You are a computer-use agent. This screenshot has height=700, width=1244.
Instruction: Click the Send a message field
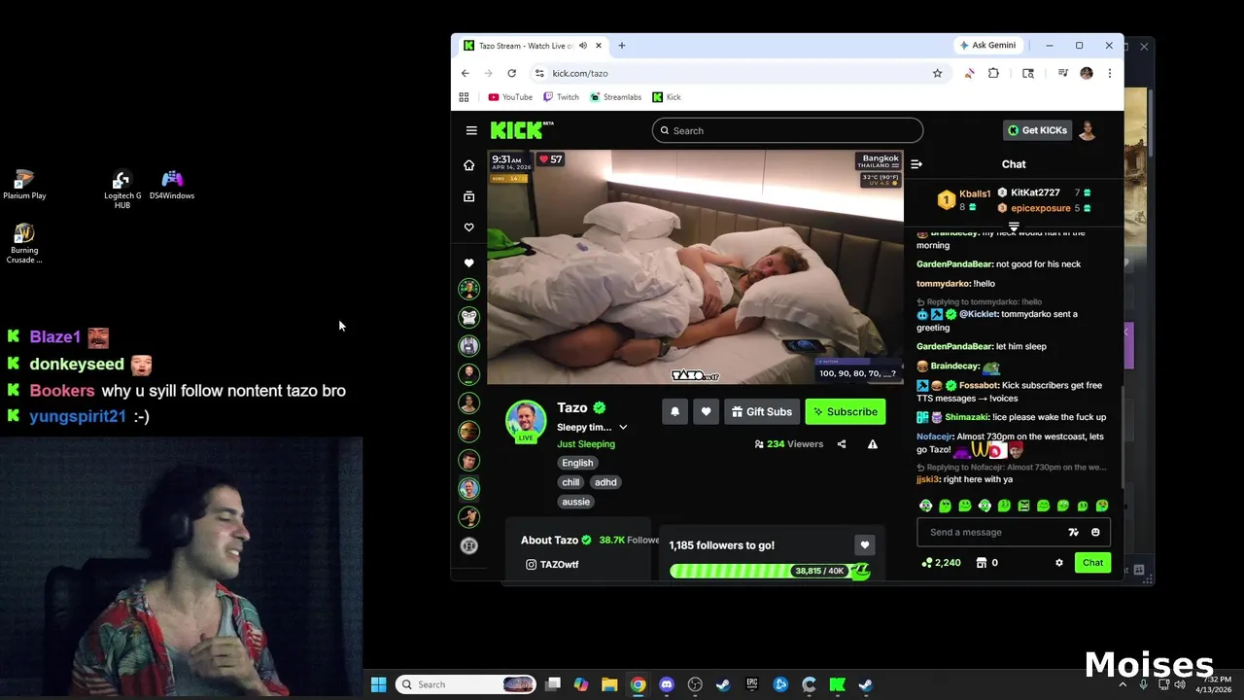tap(992, 532)
